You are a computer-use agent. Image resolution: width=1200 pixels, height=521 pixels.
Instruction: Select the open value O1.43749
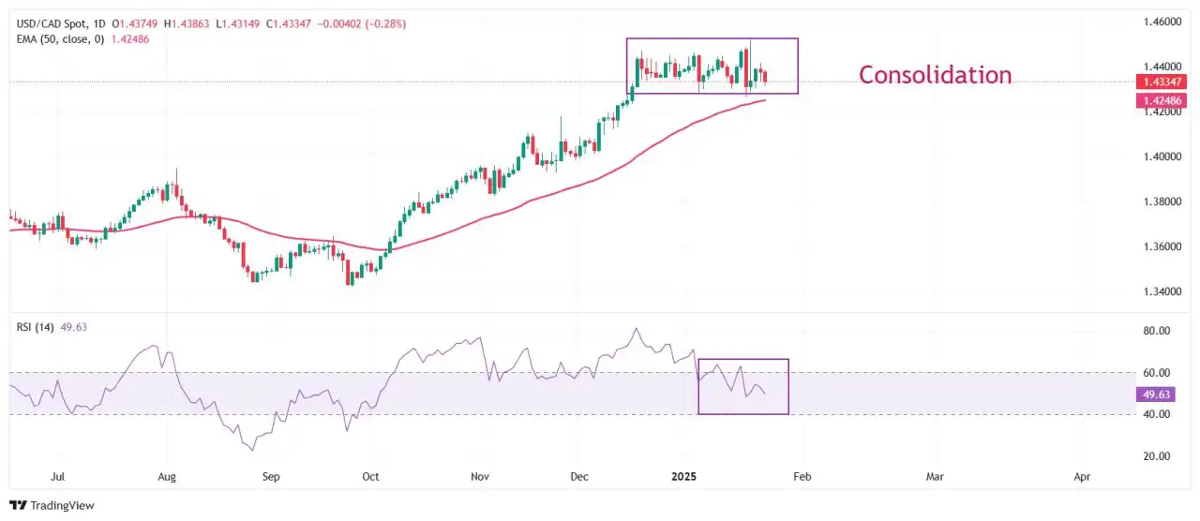pyautogui.click(x=136, y=22)
